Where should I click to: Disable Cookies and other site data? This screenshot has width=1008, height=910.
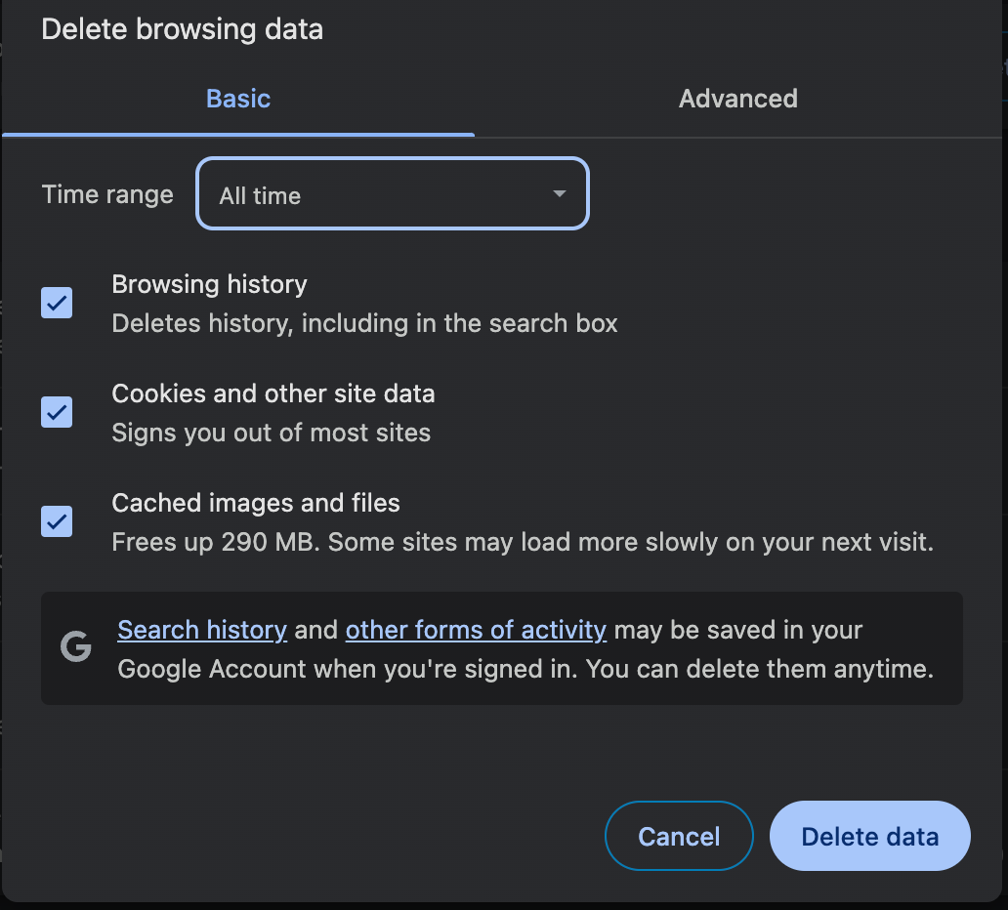(x=56, y=412)
